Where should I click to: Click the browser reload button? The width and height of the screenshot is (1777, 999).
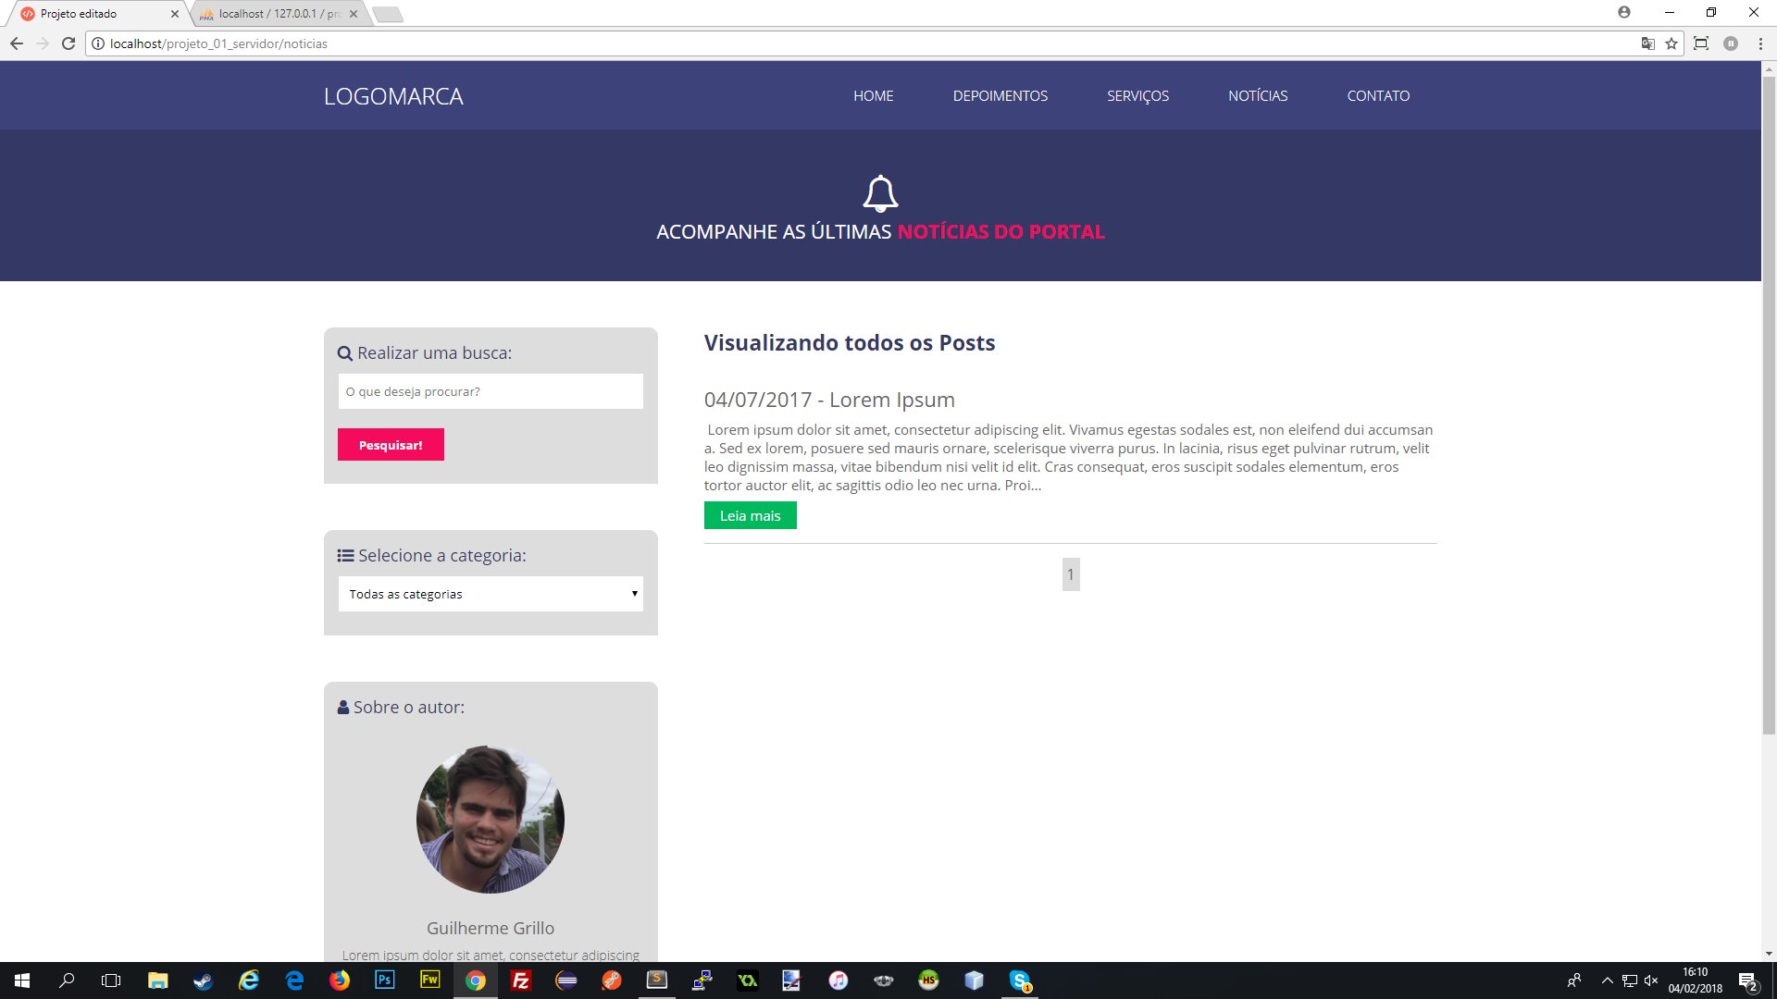click(x=68, y=43)
